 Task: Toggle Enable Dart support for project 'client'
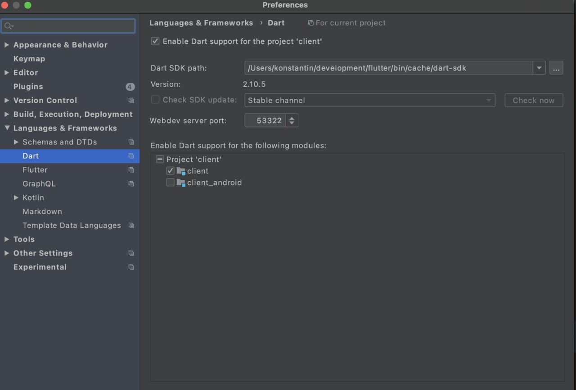(x=155, y=41)
